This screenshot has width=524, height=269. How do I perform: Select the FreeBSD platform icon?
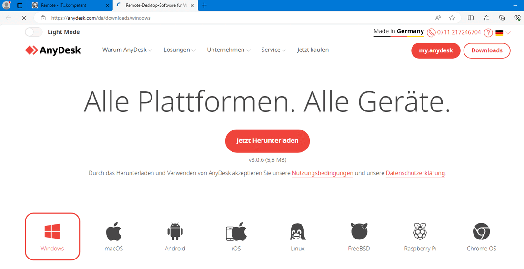pos(359,232)
